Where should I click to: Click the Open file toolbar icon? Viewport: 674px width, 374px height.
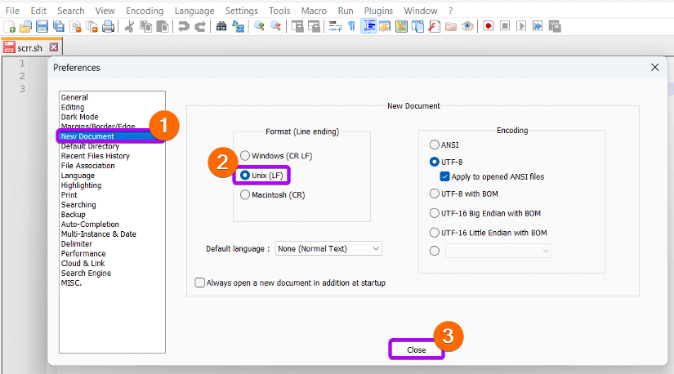26,27
